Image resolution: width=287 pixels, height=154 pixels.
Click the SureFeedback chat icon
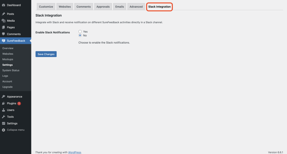[x=3, y=41]
